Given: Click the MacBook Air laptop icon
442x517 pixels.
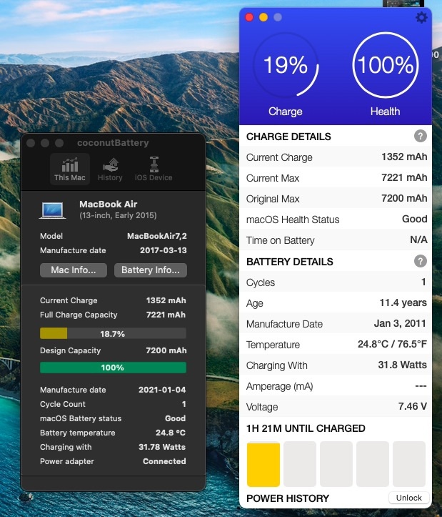Looking at the screenshot, I should 53,210.
